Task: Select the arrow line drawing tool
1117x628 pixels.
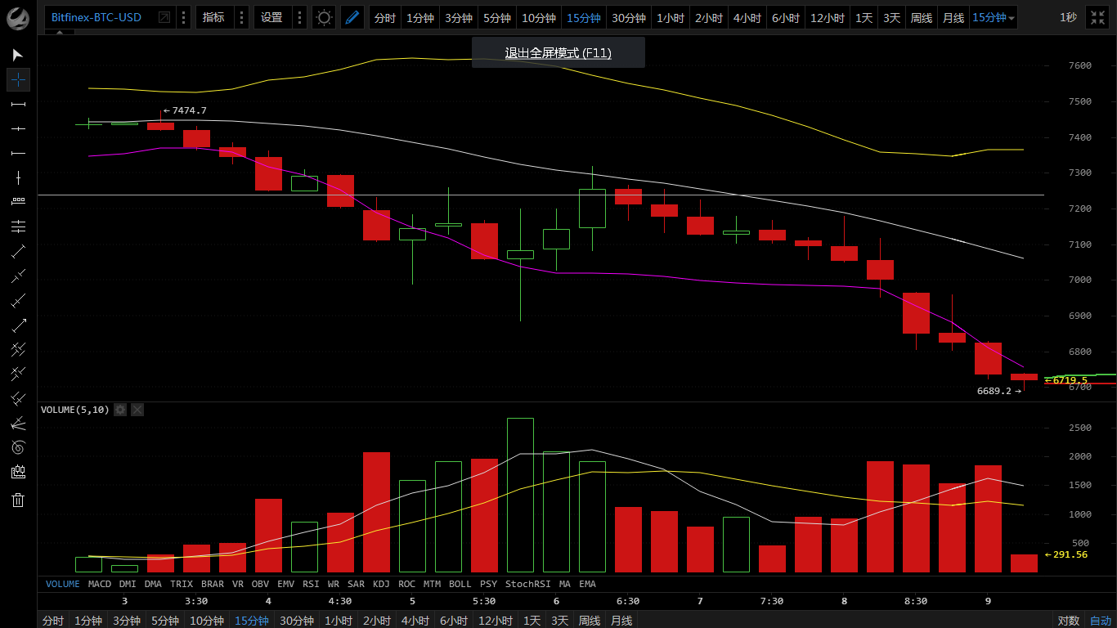Action: point(18,325)
